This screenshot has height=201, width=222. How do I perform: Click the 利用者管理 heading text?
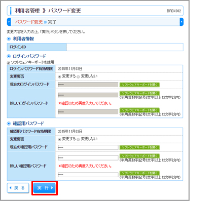tap(27, 11)
